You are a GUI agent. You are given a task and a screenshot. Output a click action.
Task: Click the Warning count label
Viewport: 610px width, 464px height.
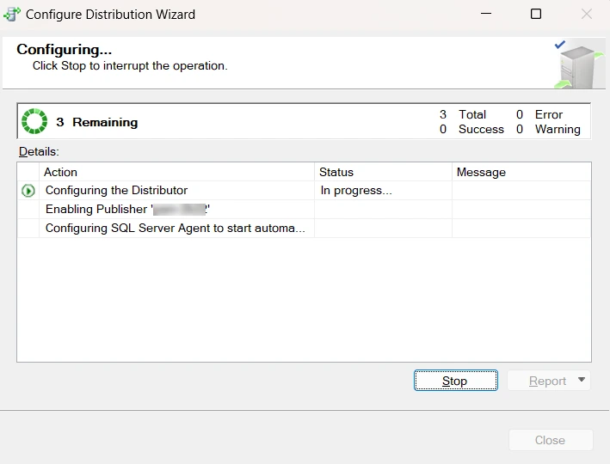[x=558, y=129]
